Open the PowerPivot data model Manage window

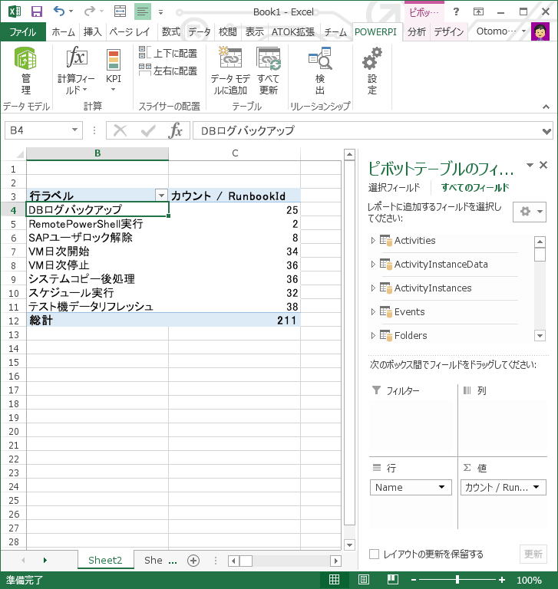point(25,71)
